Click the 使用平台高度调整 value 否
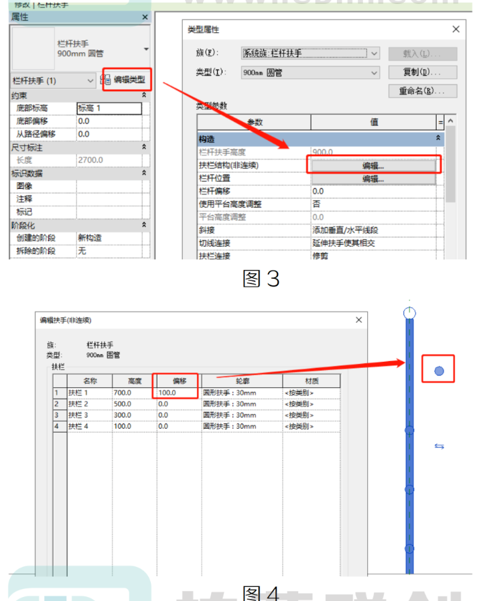 click(x=373, y=204)
